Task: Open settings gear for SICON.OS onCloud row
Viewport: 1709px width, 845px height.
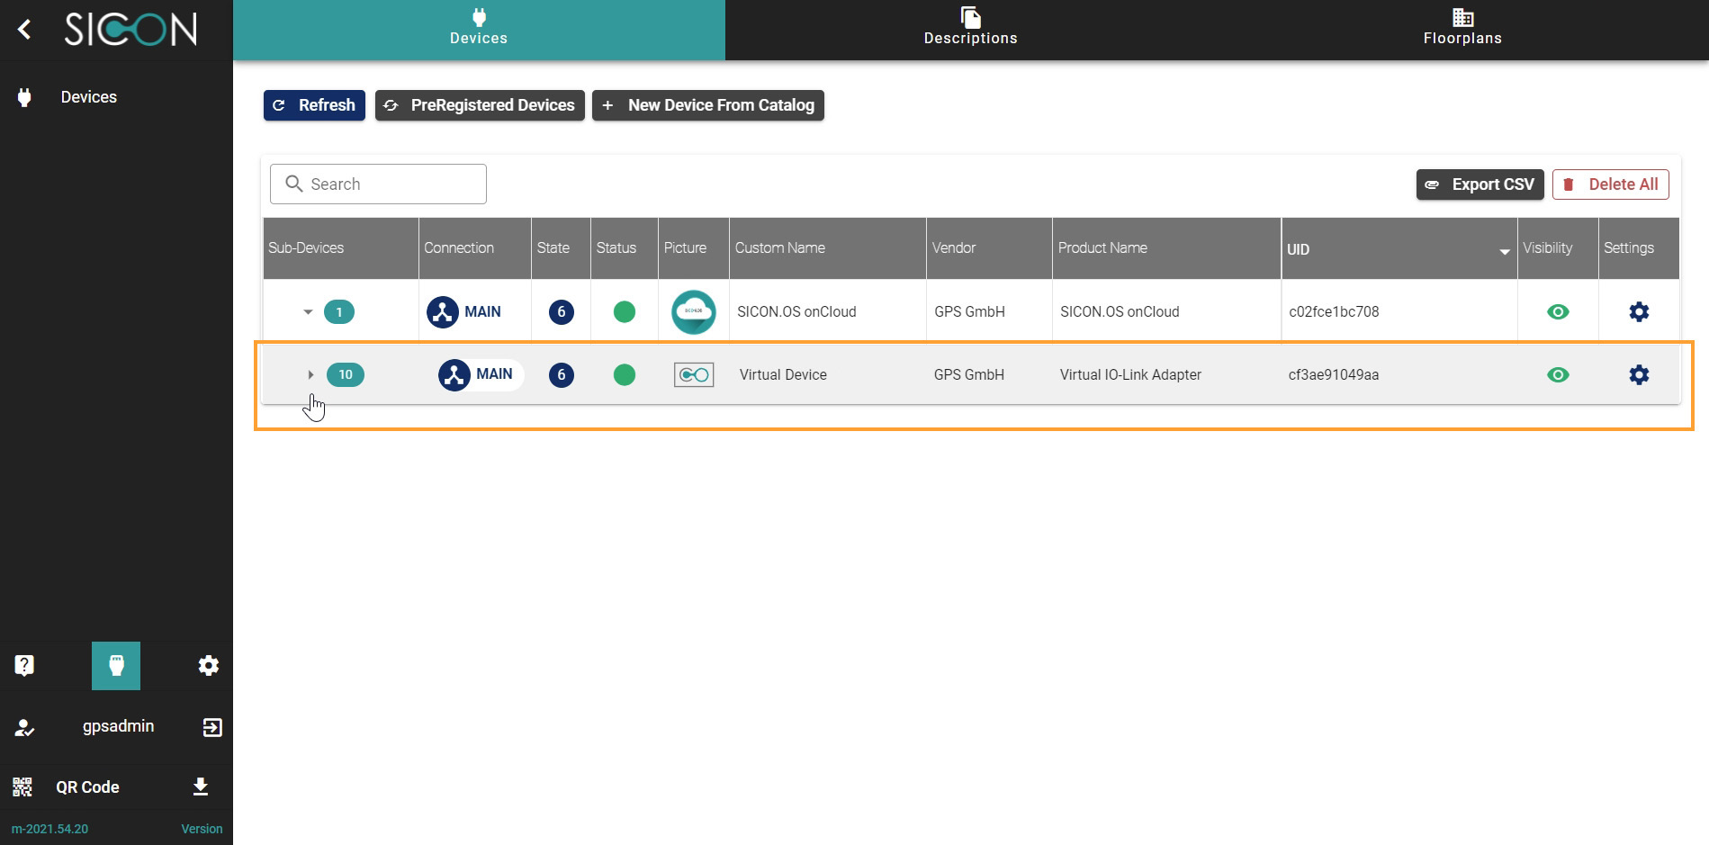Action: (1638, 311)
